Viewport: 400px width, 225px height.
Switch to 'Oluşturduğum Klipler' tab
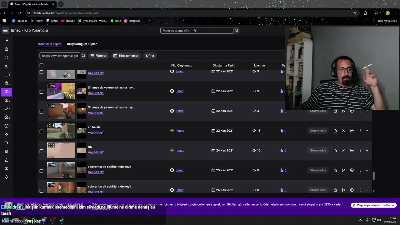click(x=82, y=44)
